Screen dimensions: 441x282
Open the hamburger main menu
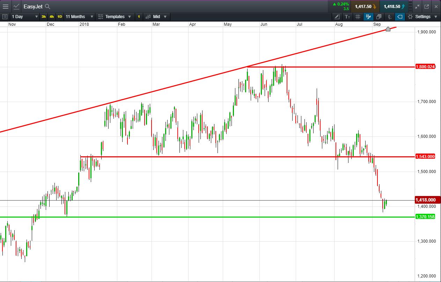click(x=6, y=6)
